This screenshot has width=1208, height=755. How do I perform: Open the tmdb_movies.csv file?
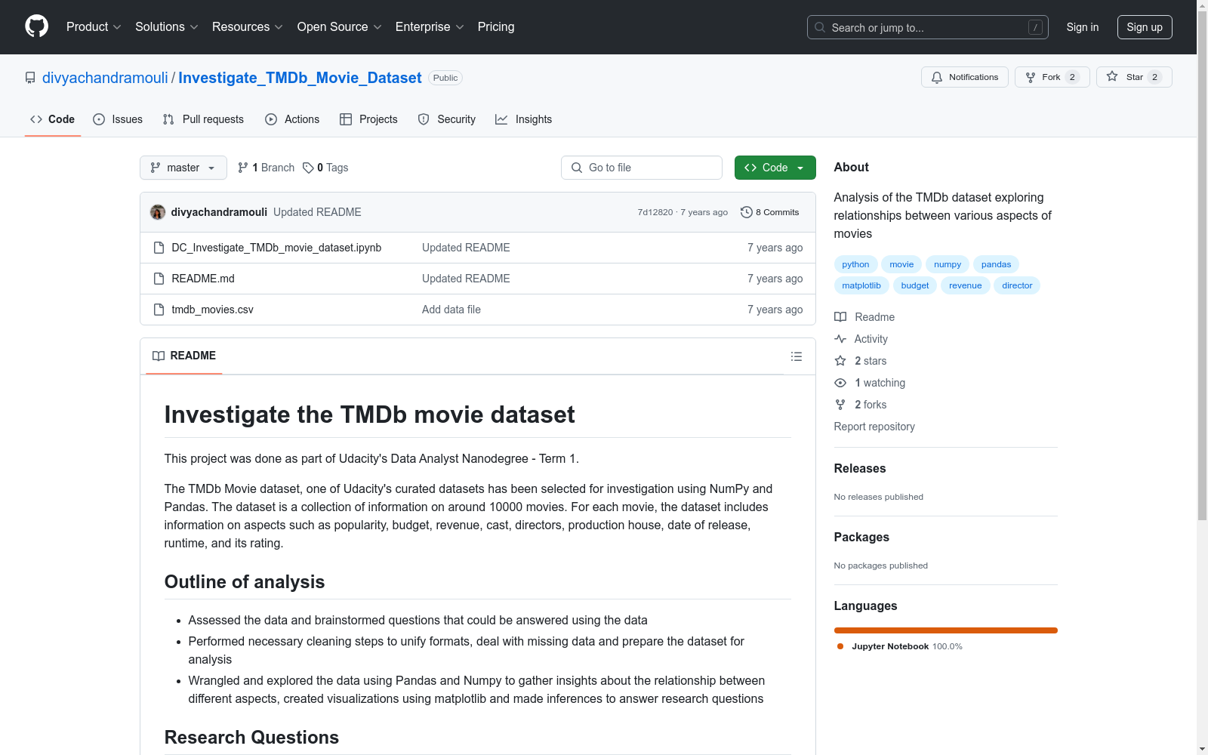point(212,310)
